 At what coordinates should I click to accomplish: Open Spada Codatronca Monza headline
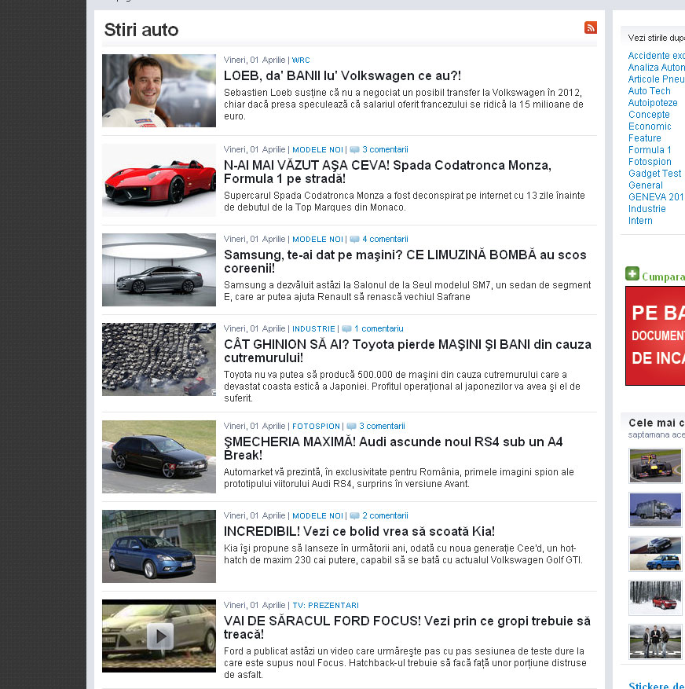[x=387, y=172]
